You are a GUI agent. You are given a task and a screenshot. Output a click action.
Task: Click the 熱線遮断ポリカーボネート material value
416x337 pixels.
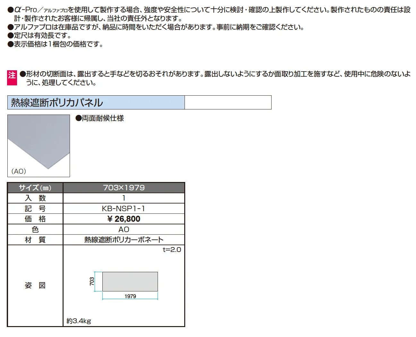124,240
